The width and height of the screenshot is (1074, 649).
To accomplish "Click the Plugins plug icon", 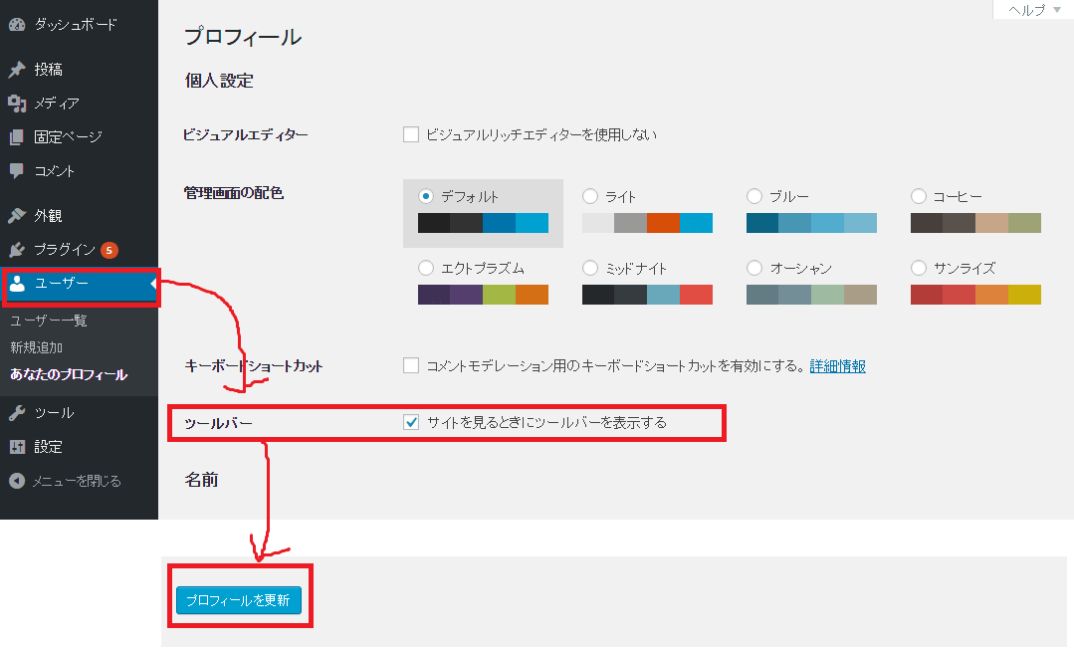I will (17, 250).
